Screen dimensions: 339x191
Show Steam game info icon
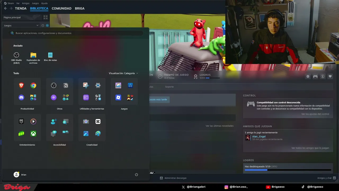click(323, 76)
